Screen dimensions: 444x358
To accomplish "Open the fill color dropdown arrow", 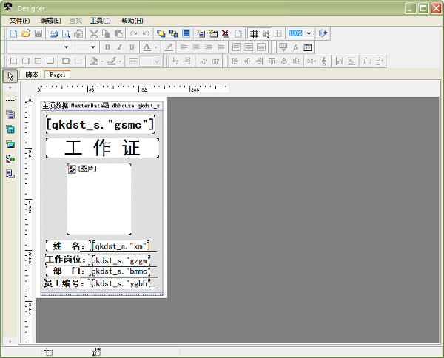I will pos(102,61).
